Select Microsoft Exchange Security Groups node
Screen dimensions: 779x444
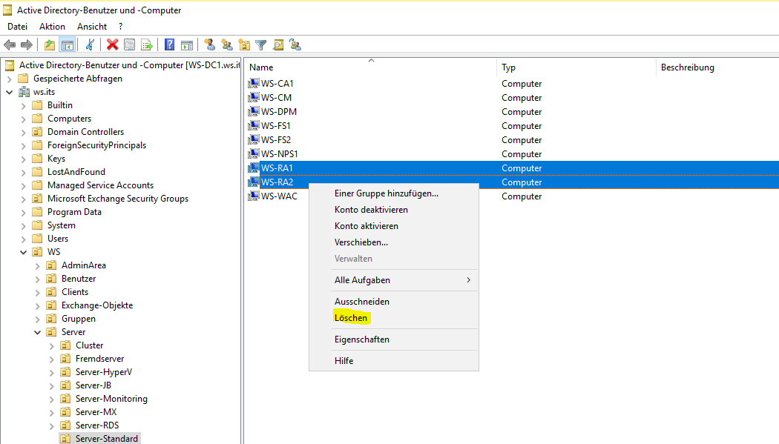point(118,199)
